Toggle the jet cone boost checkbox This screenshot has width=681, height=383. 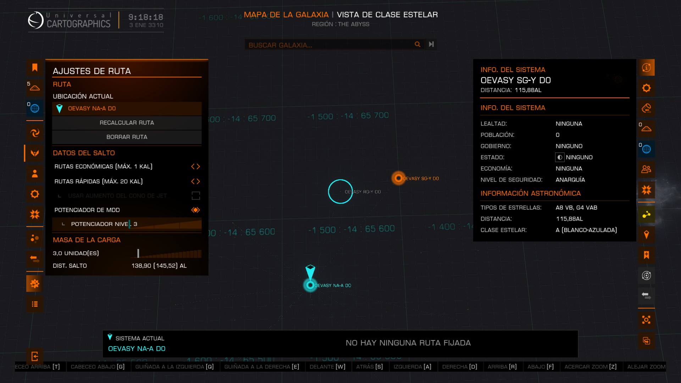tap(196, 196)
